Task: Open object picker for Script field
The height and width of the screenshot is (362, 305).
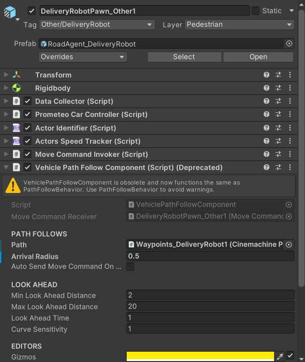Action: click(x=289, y=205)
